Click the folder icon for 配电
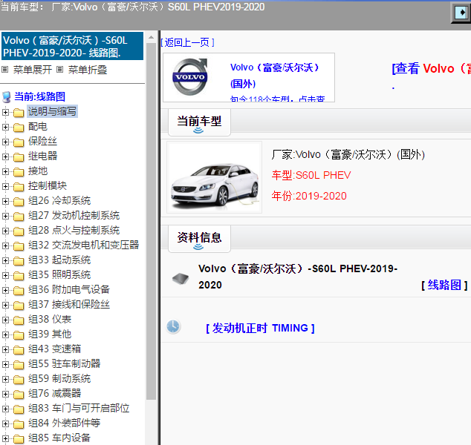The width and height of the screenshot is (471, 445). pyautogui.click(x=19, y=128)
